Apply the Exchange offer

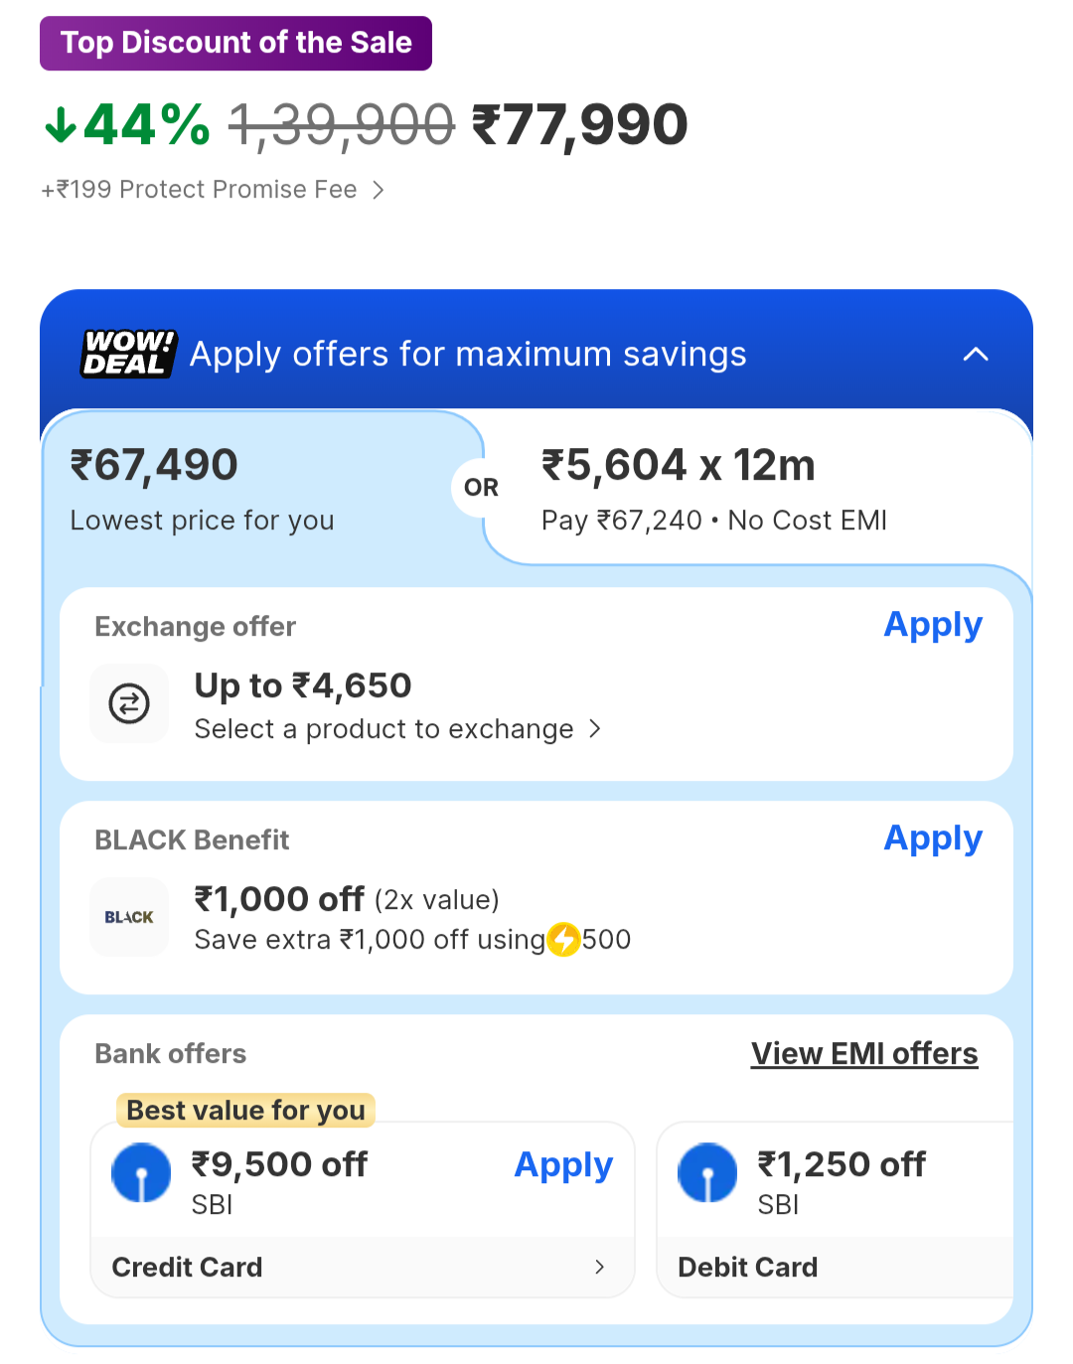pos(933,625)
